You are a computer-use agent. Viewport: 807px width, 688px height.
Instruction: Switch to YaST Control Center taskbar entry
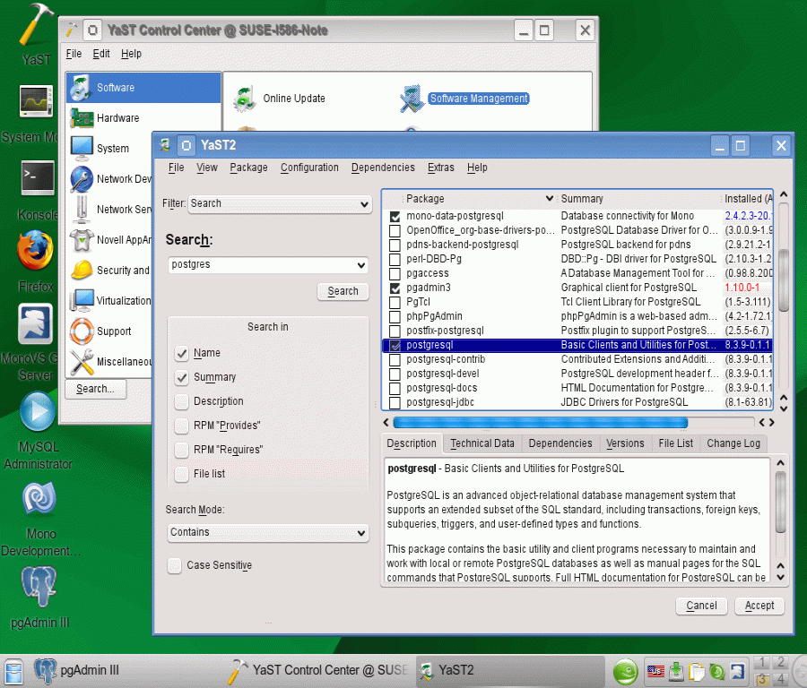(x=318, y=670)
